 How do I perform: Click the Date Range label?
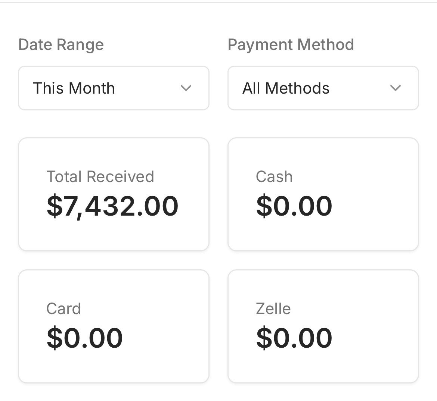point(61,45)
